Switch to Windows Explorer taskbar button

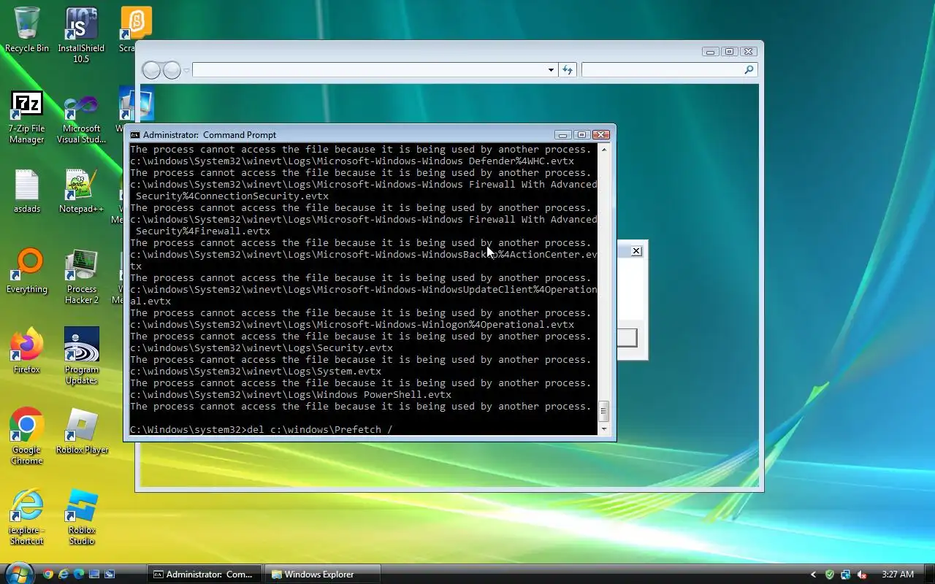pyautogui.click(x=321, y=575)
